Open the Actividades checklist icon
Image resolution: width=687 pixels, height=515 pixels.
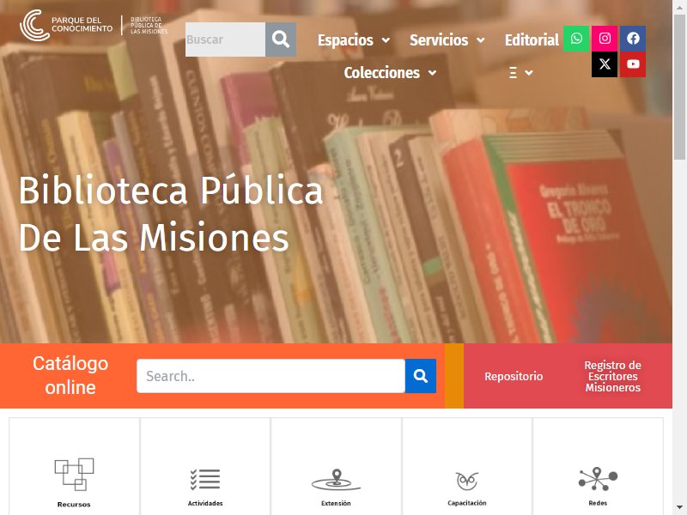[x=205, y=479]
